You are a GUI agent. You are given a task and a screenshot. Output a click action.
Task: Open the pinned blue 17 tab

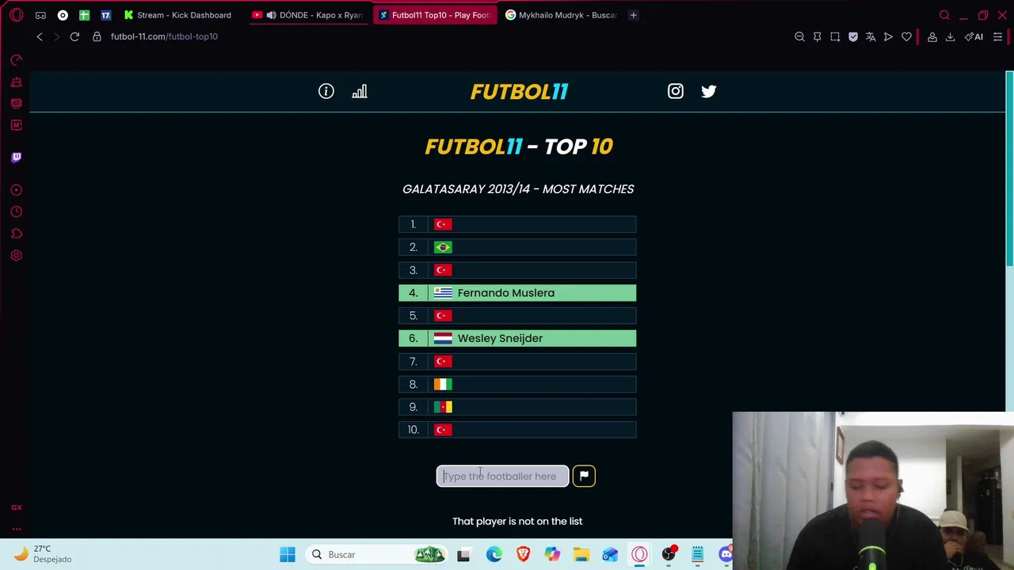[105, 15]
